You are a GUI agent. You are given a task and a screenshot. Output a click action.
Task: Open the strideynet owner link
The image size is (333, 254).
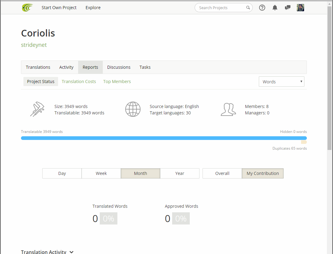(34, 45)
